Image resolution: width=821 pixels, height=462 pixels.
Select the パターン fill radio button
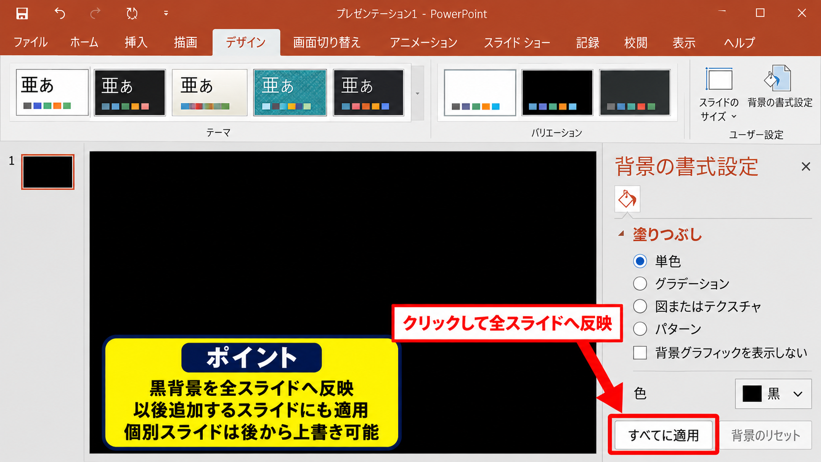(640, 329)
